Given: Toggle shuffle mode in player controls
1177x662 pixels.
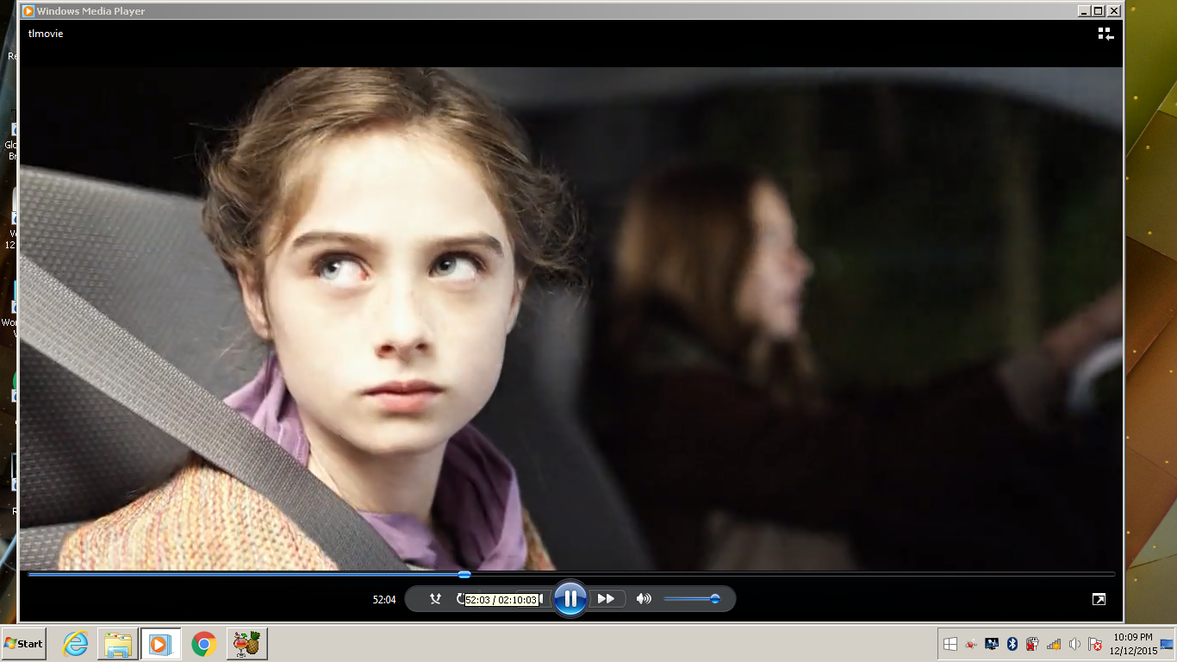Looking at the screenshot, I should coord(435,599).
